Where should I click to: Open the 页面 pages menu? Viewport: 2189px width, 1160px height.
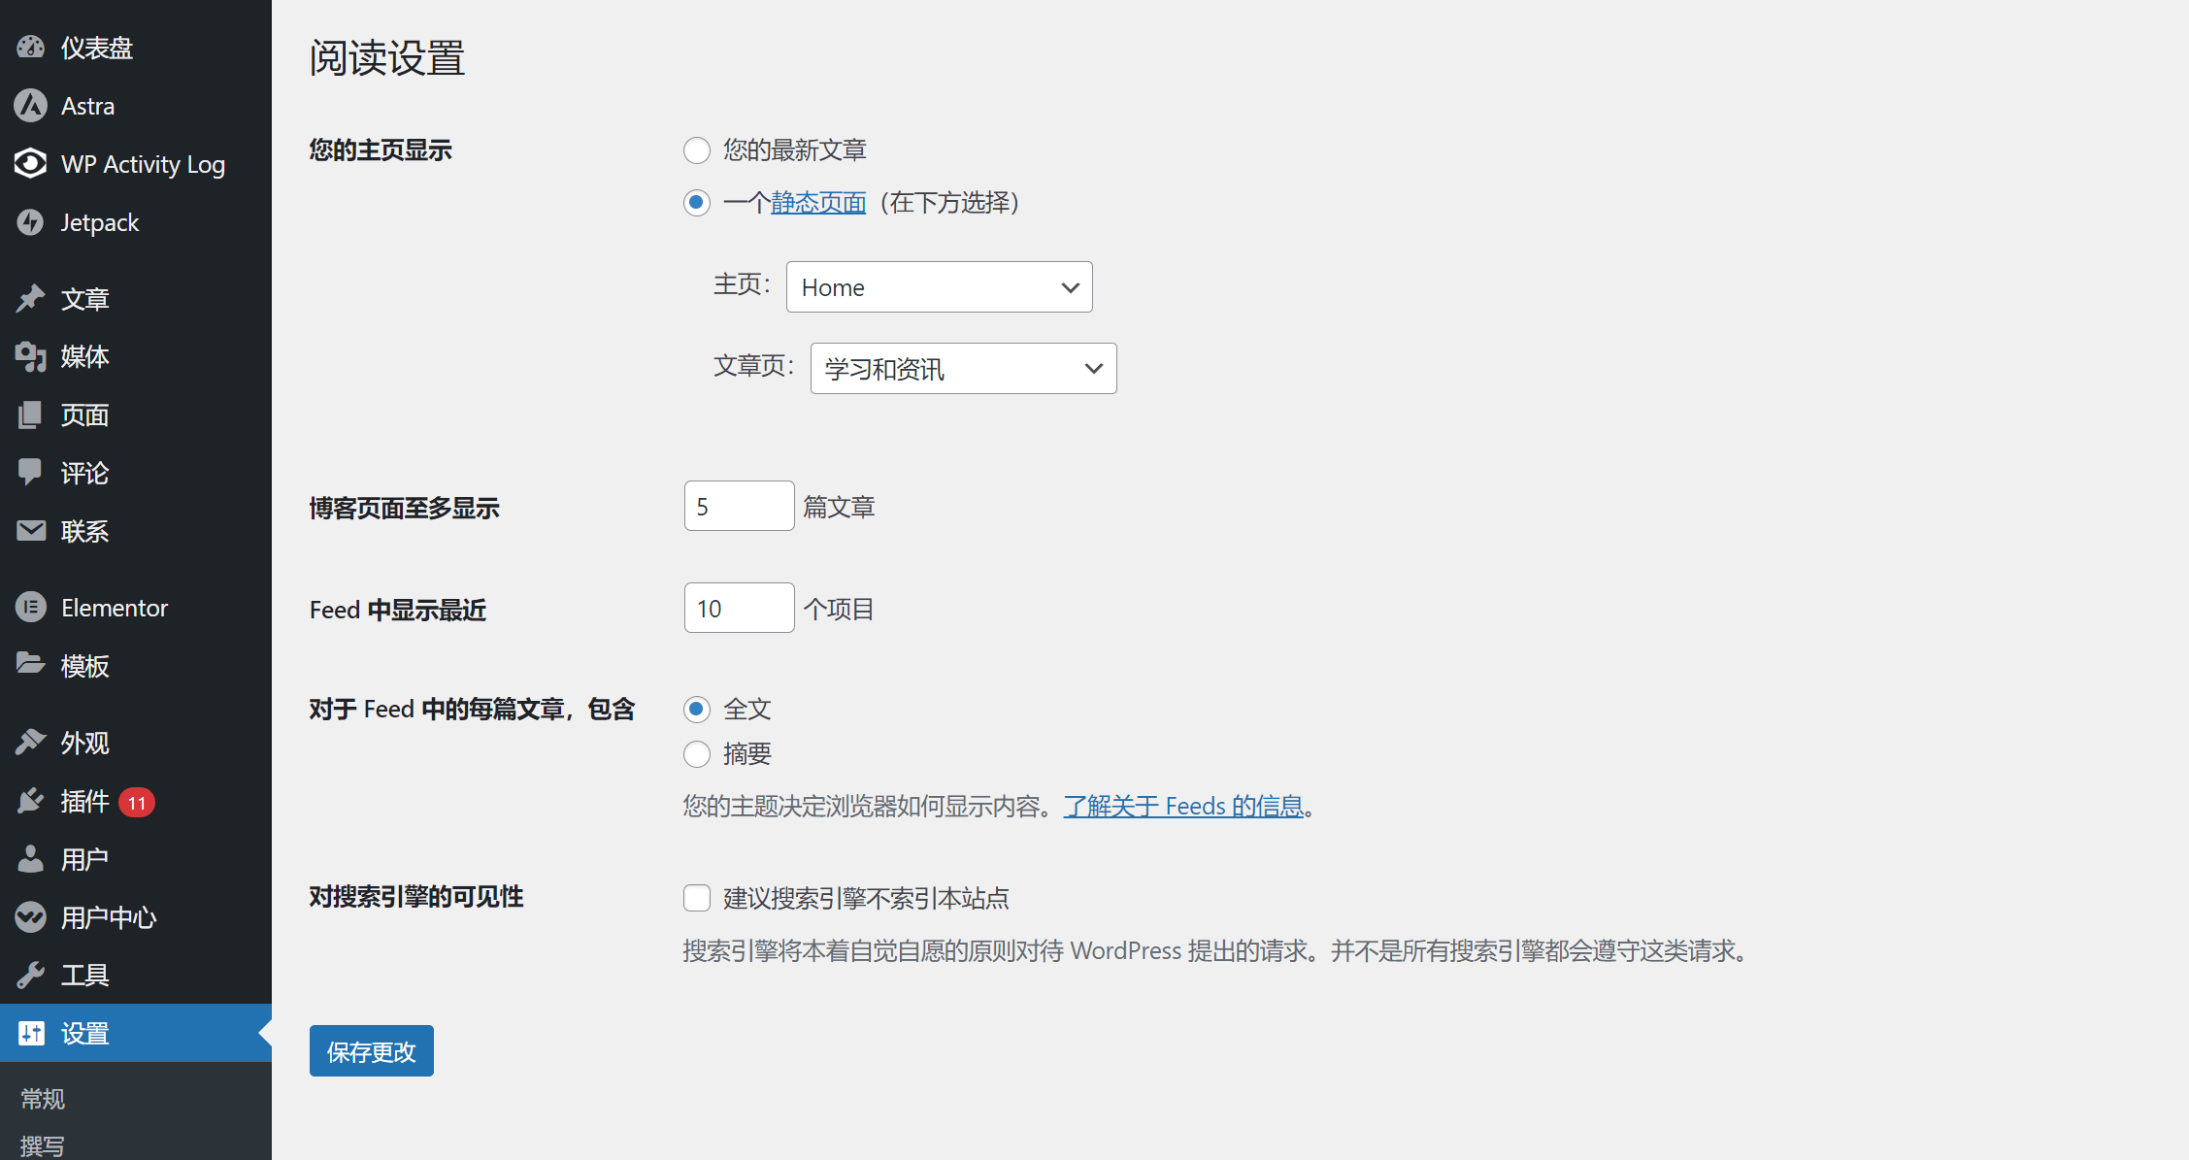pos(136,414)
